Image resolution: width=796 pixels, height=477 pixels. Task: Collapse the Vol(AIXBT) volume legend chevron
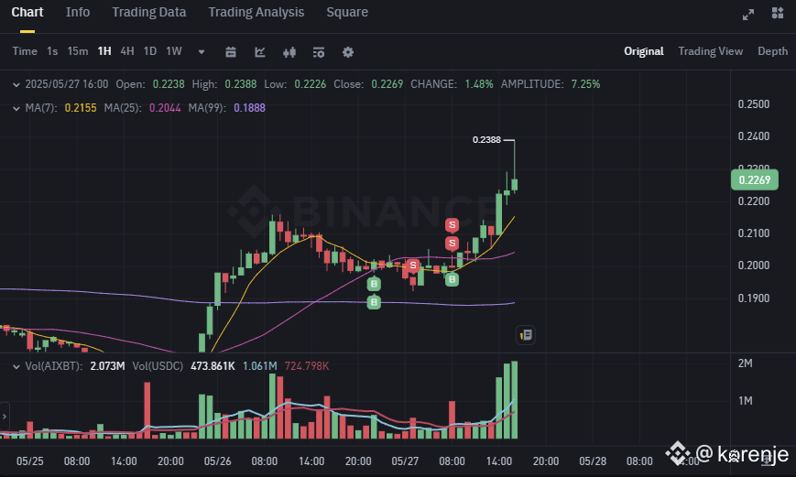click(x=16, y=366)
